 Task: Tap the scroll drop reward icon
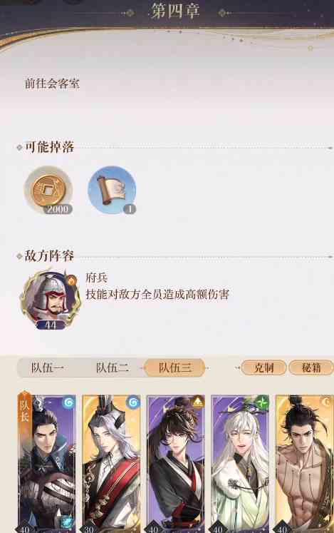tap(112, 190)
